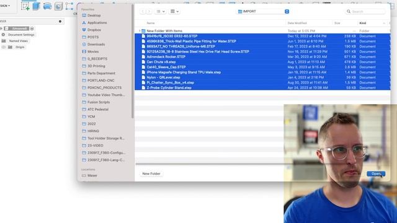Viewport: 397px width, 223px height.
Task: Sort files by the Name column
Action: (x=150, y=23)
